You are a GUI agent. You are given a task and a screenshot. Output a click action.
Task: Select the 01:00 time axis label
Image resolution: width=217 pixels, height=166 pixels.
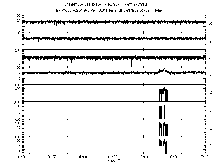click(x=82, y=157)
